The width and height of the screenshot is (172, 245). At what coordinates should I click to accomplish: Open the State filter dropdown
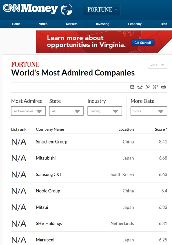(66, 111)
